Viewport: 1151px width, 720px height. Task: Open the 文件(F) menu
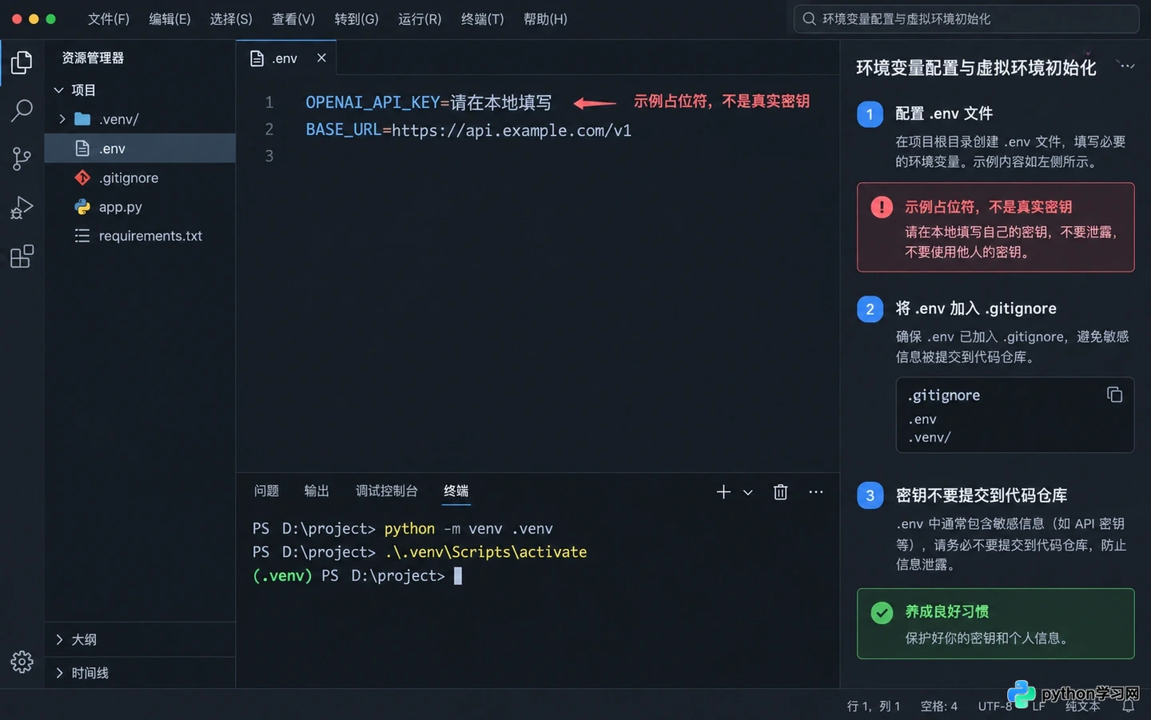pyautogui.click(x=109, y=18)
